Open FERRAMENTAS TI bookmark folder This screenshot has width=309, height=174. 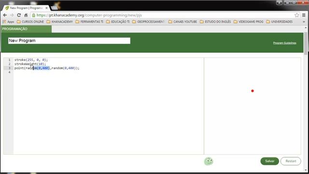pyautogui.click(x=89, y=22)
